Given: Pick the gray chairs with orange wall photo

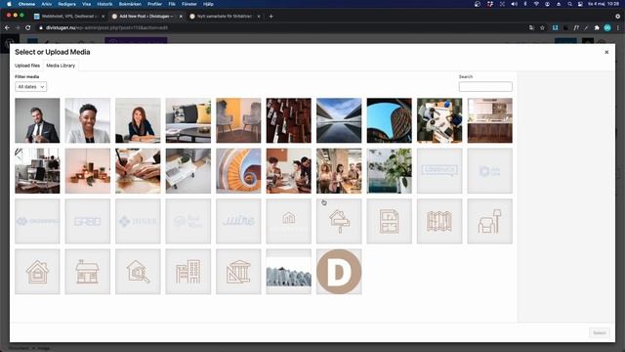Looking at the screenshot, I should point(238,120).
